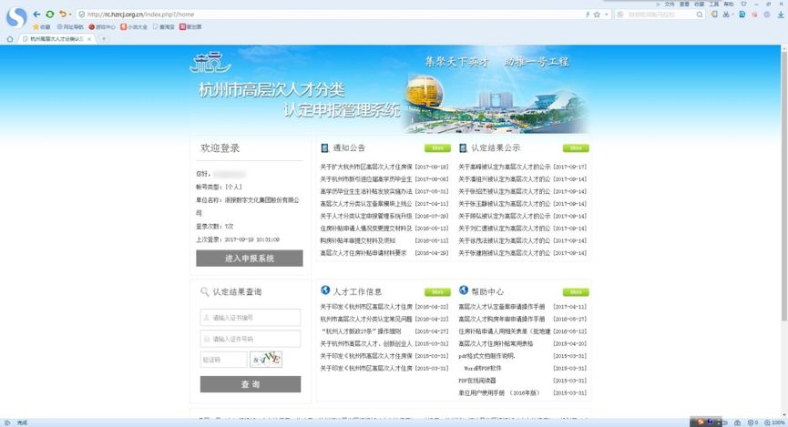Open the pdf格式文档制作说明 help link
788x427 pixels.
coord(486,356)
